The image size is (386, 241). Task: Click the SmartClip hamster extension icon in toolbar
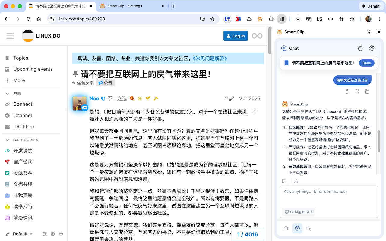(x=260, y=19)
